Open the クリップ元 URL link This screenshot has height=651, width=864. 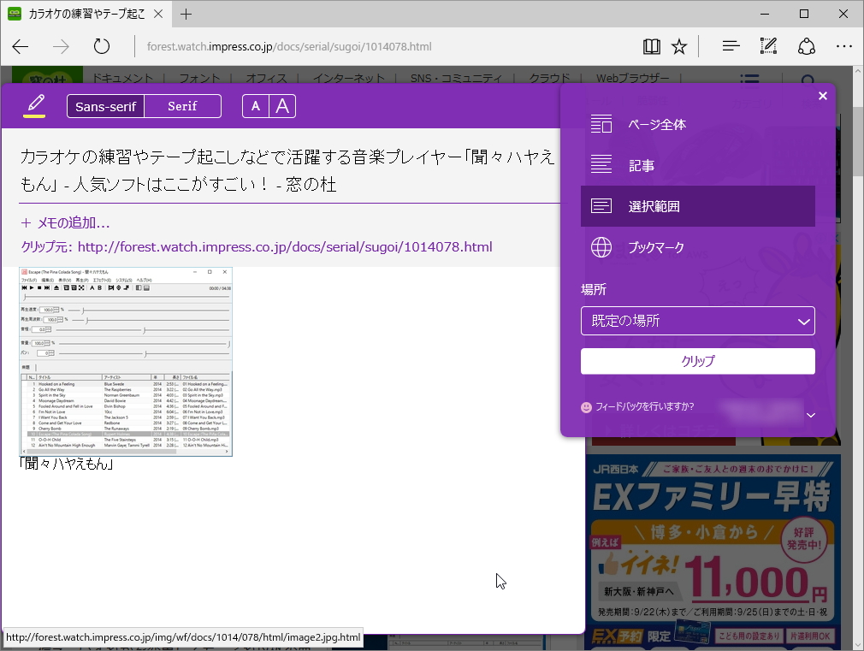285,246
